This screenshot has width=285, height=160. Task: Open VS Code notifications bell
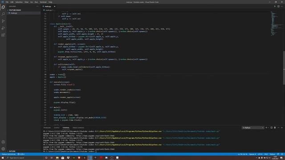coord(282,154)
